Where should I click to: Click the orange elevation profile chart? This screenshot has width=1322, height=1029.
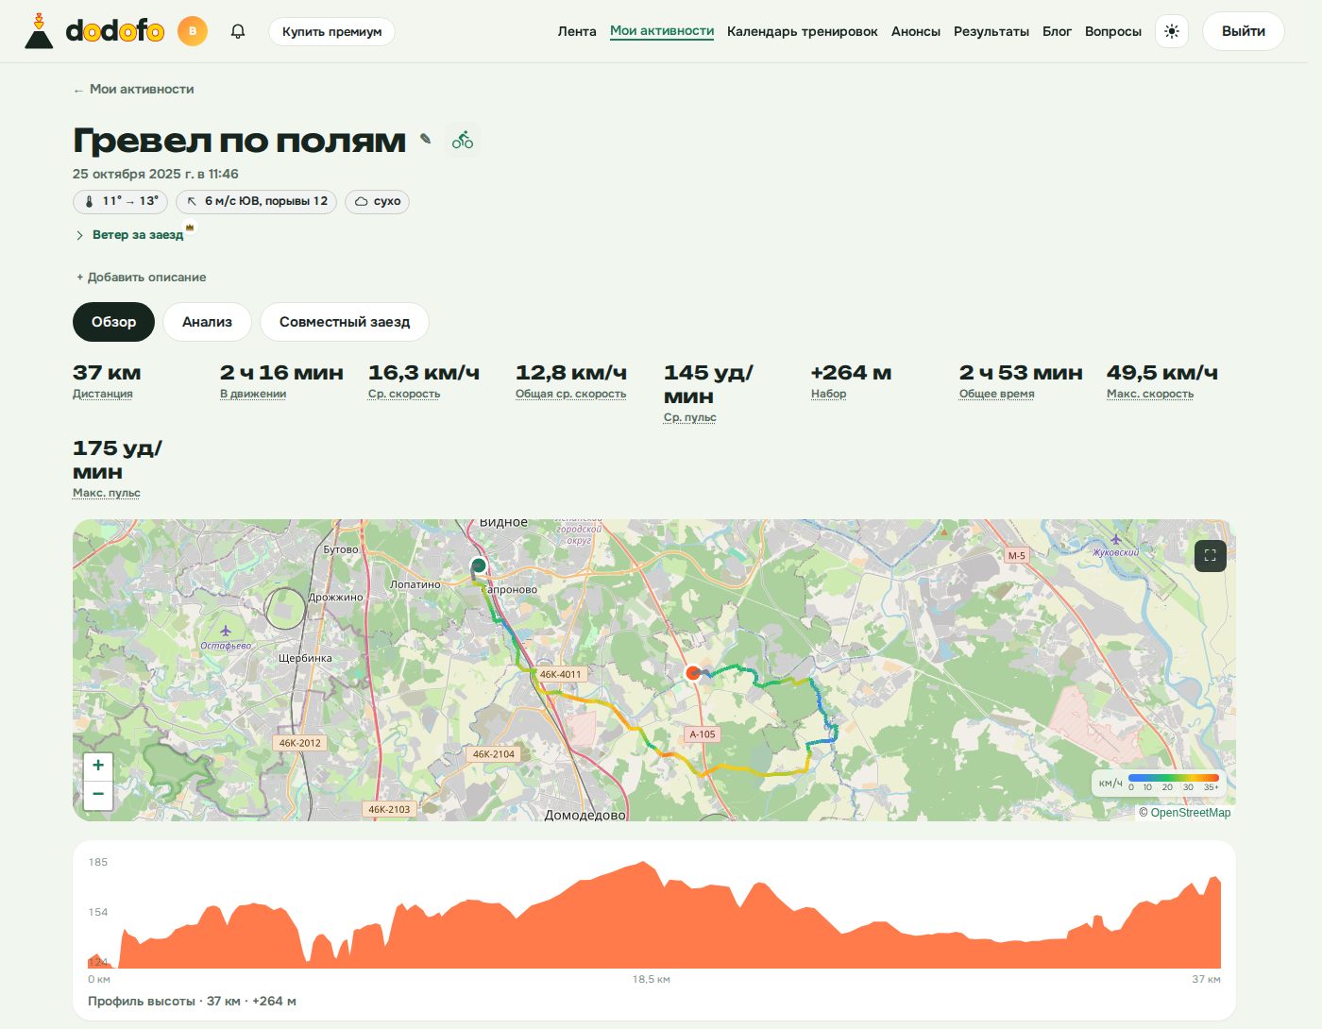click(x=654, y=915)
